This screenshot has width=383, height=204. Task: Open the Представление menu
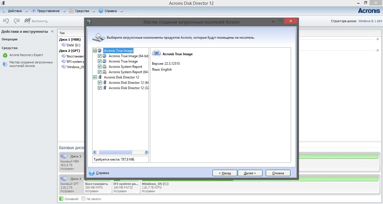[x=48, y=11]
